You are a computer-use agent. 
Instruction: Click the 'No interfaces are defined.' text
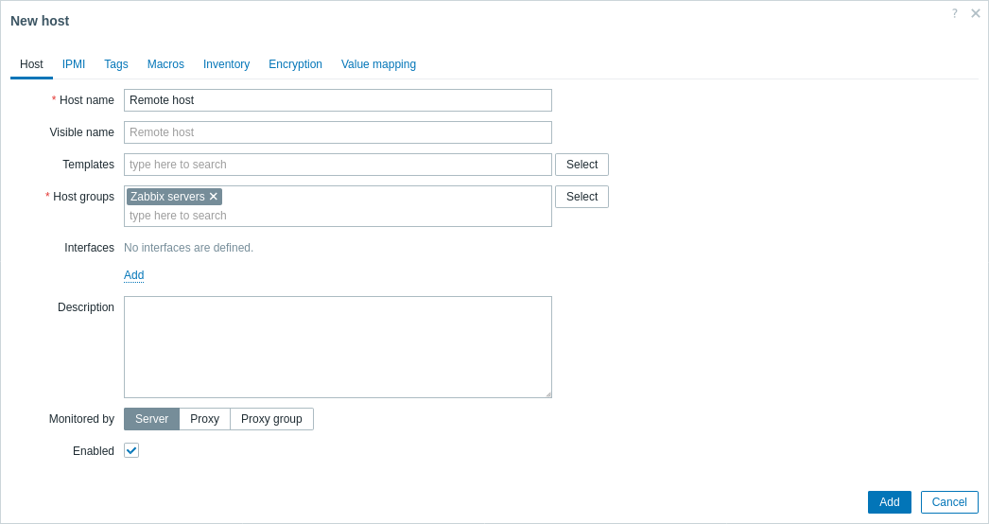(188, 248)
